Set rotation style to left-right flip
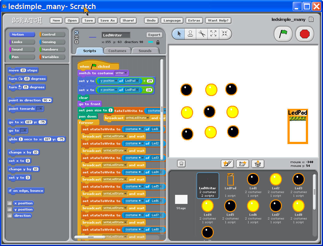Image resolution: width=323 pixels, height=246 pixels. coord(76,37)
